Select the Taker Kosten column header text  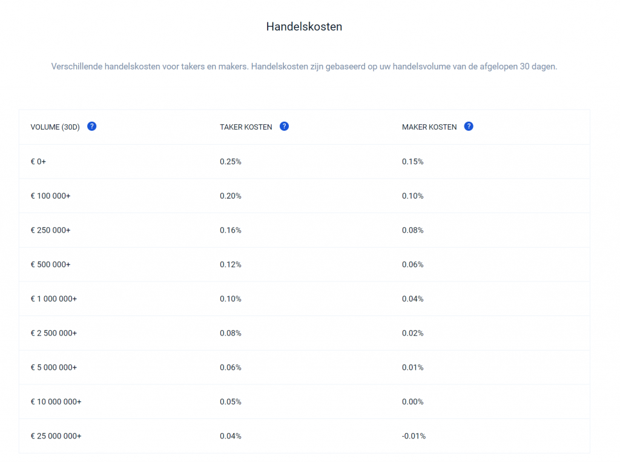tap(246, 127)
